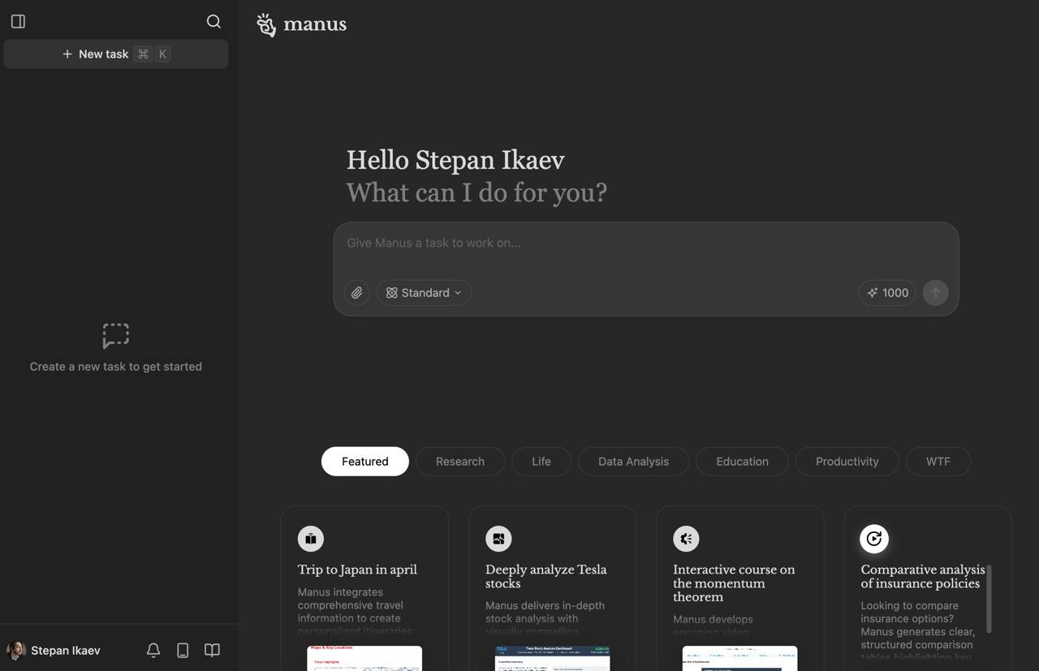Click 'What can I do for you?' text
Viewport: 1039px width, 671px height.
tap(476, 193)
